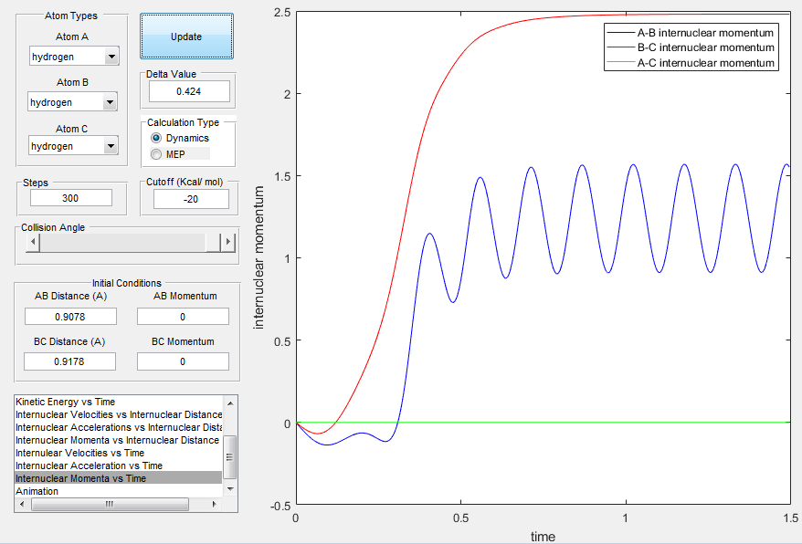This screenshot has width=802, height=544.
Task: Click plot list horizontal scrollbar thumb
Action: tap(110, 504)
